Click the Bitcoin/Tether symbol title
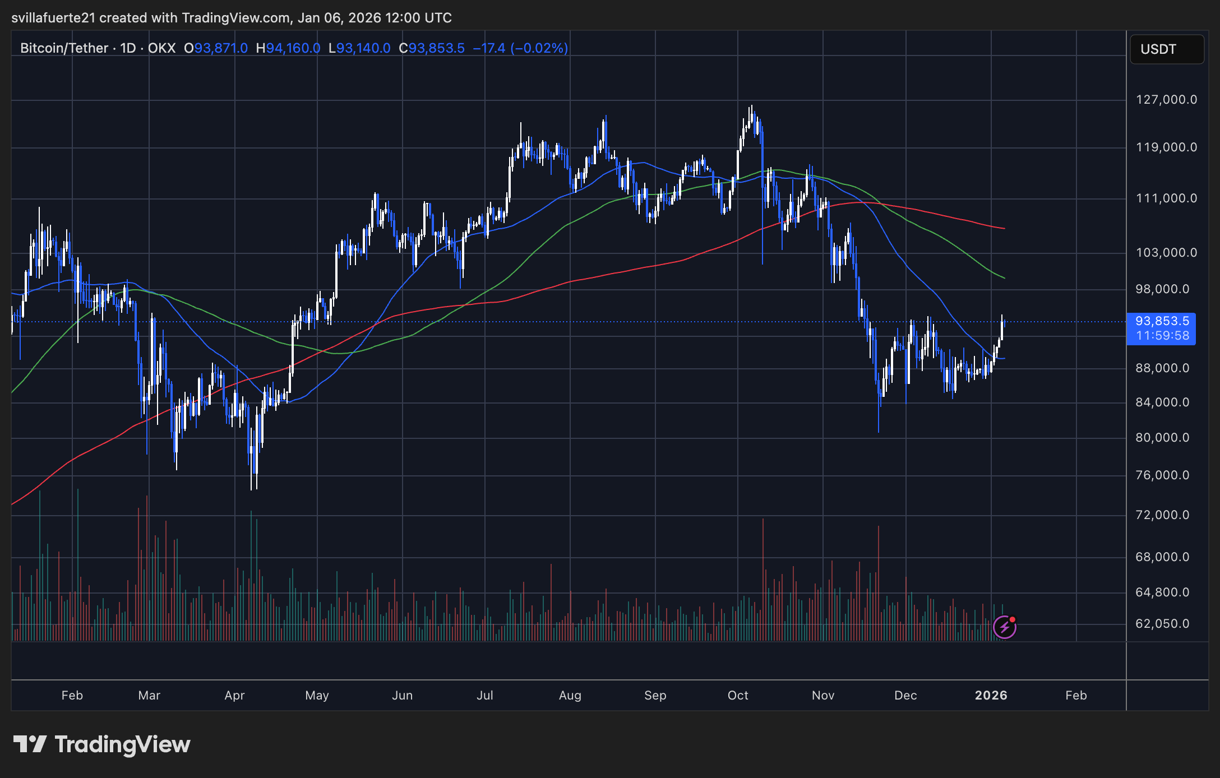1220x778 pixels. [64, 48]
